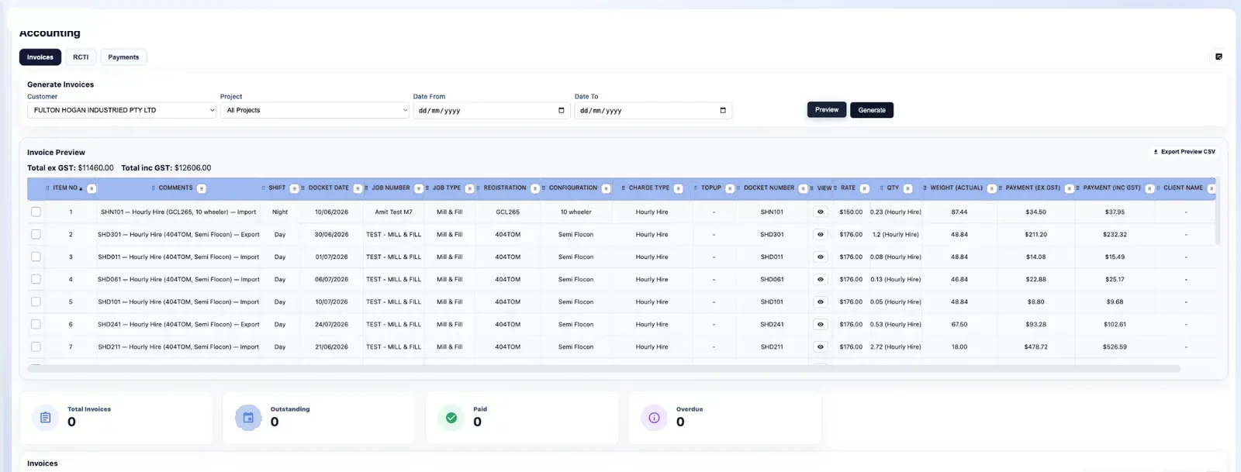Switch to the Payments tab

123,57
